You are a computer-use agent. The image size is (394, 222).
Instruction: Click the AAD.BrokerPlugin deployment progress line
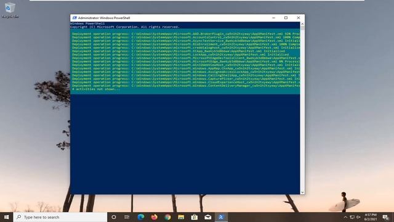186,34
